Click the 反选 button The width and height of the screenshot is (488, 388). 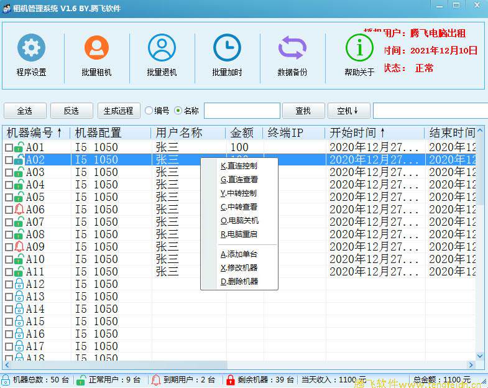point(71,111)
